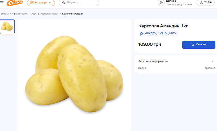Open Картопля і батат breadcrumb

pos(49,14)
